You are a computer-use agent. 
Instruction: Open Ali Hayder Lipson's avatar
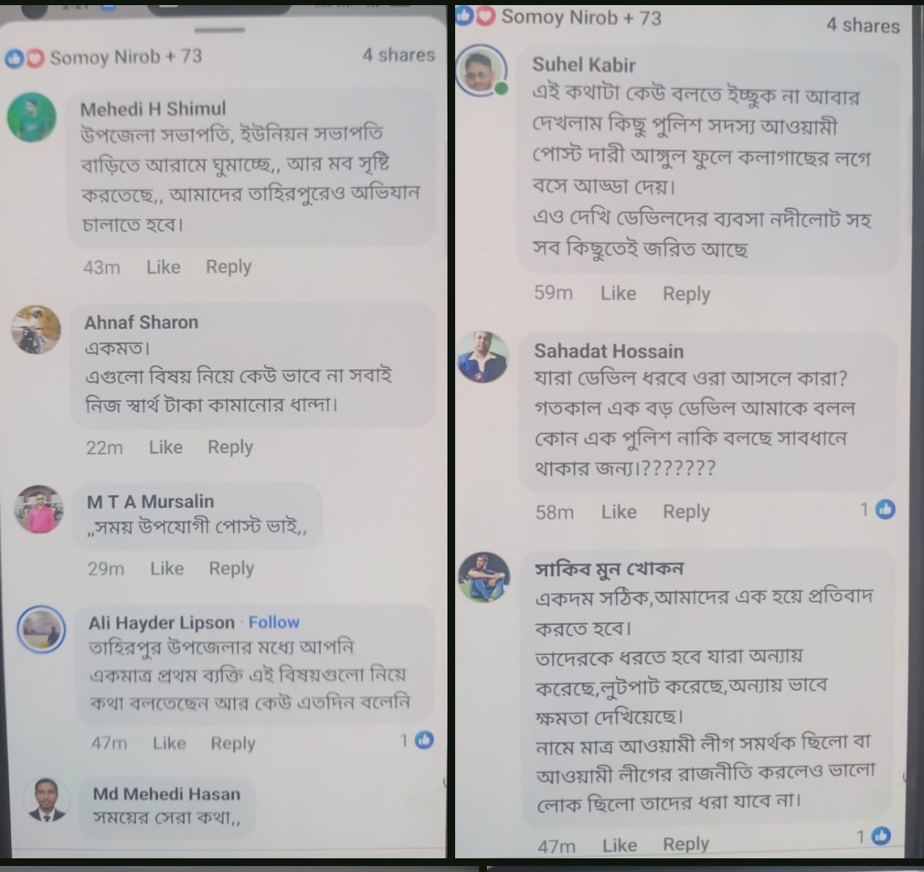coord(41,629)
